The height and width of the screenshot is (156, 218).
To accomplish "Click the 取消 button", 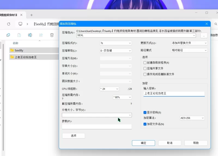I will [x=169, y=143].
